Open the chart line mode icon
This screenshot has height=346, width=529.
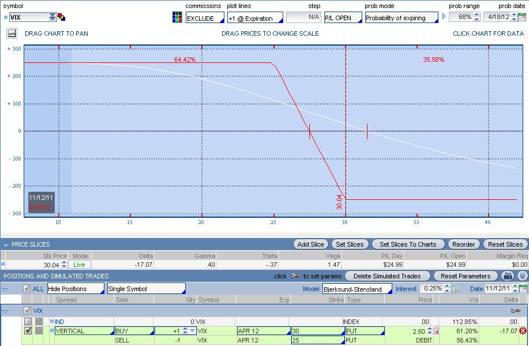(12, 33)
